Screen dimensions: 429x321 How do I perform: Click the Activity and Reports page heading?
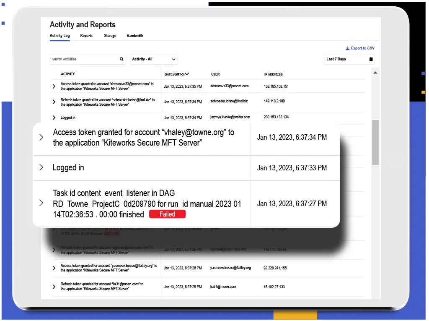(x=83, y=25)
